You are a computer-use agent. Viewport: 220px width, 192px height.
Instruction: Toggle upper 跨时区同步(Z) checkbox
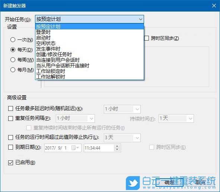click(146, 38)
